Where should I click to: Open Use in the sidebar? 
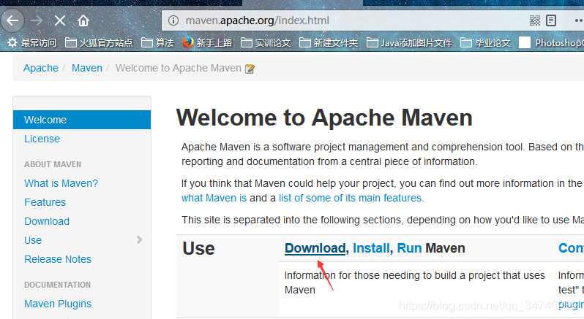click(33, 240)
